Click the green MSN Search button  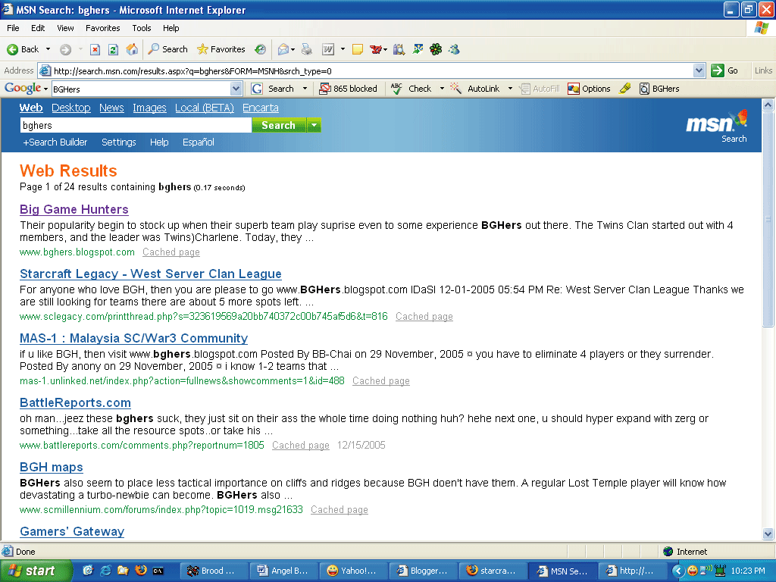(279, 125)
